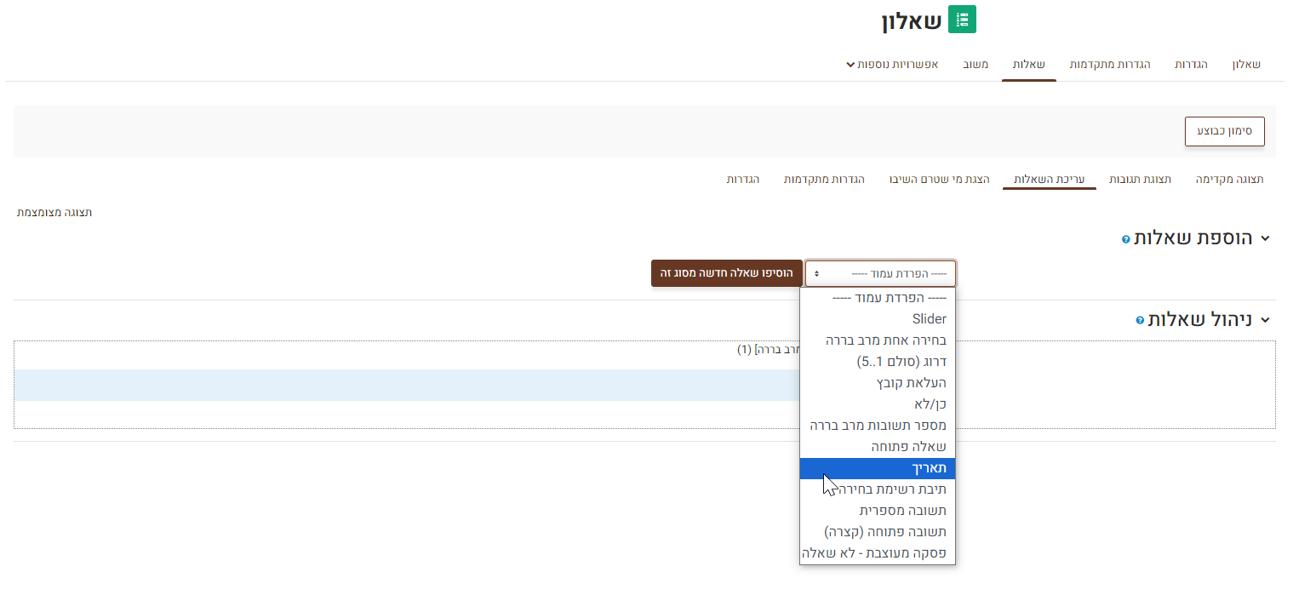
Task: Click the תצוגה מצומצמת link
Action: (54, 213)
